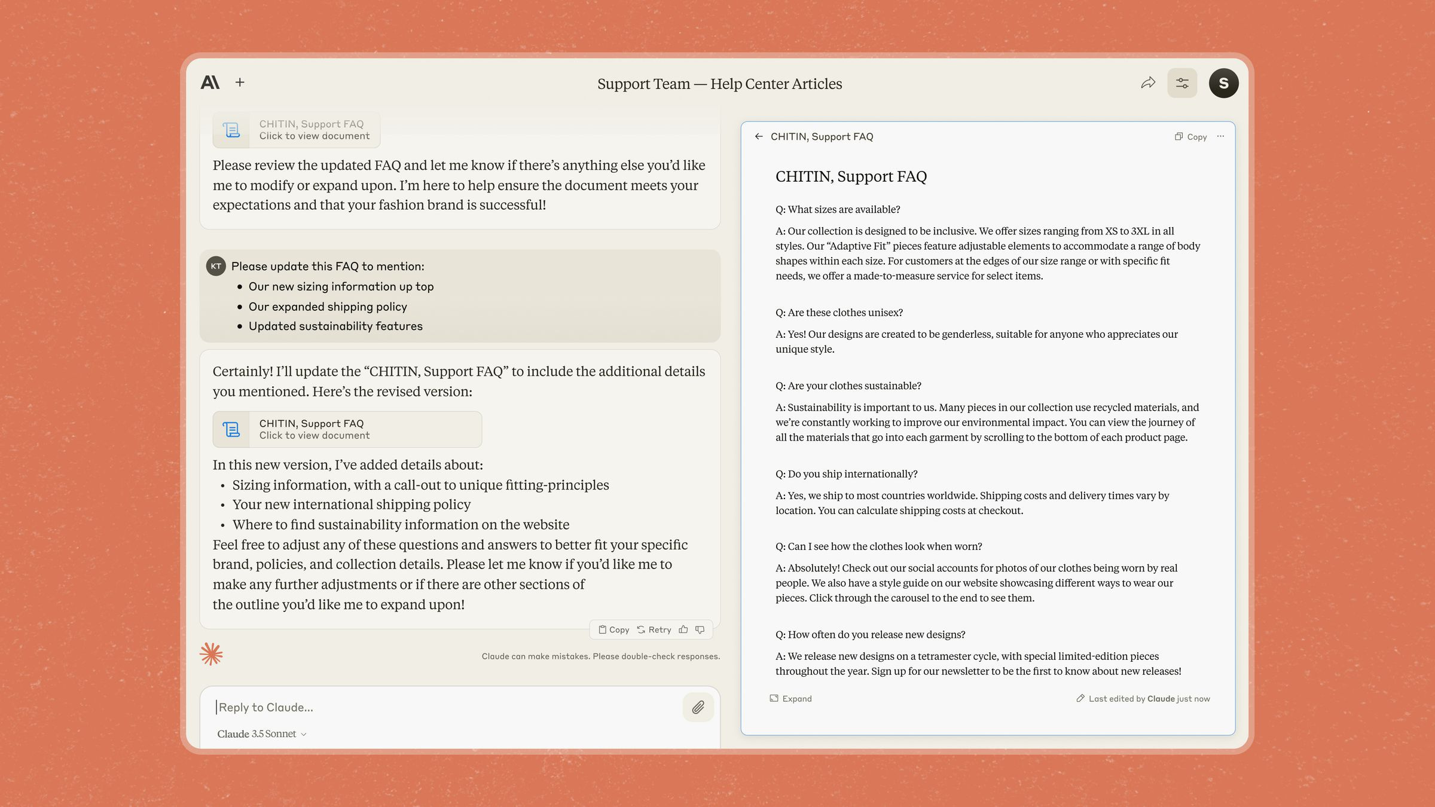Open the S user avatar menu

point(1223,83)
